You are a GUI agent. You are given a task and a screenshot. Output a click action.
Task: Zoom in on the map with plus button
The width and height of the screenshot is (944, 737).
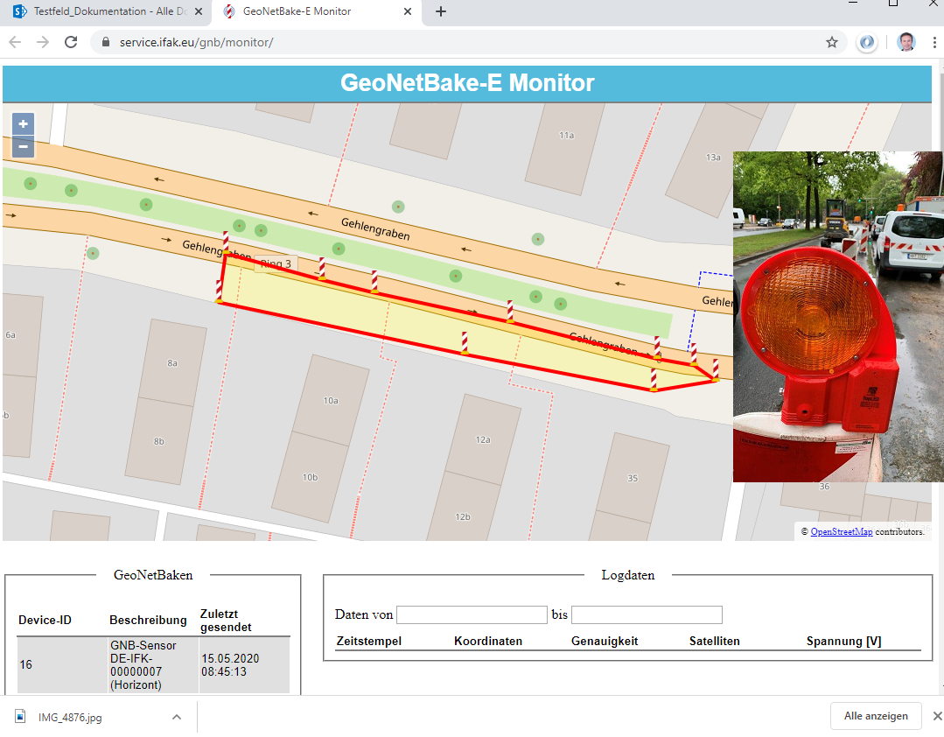pyautogui.click(x=23, y=124)
